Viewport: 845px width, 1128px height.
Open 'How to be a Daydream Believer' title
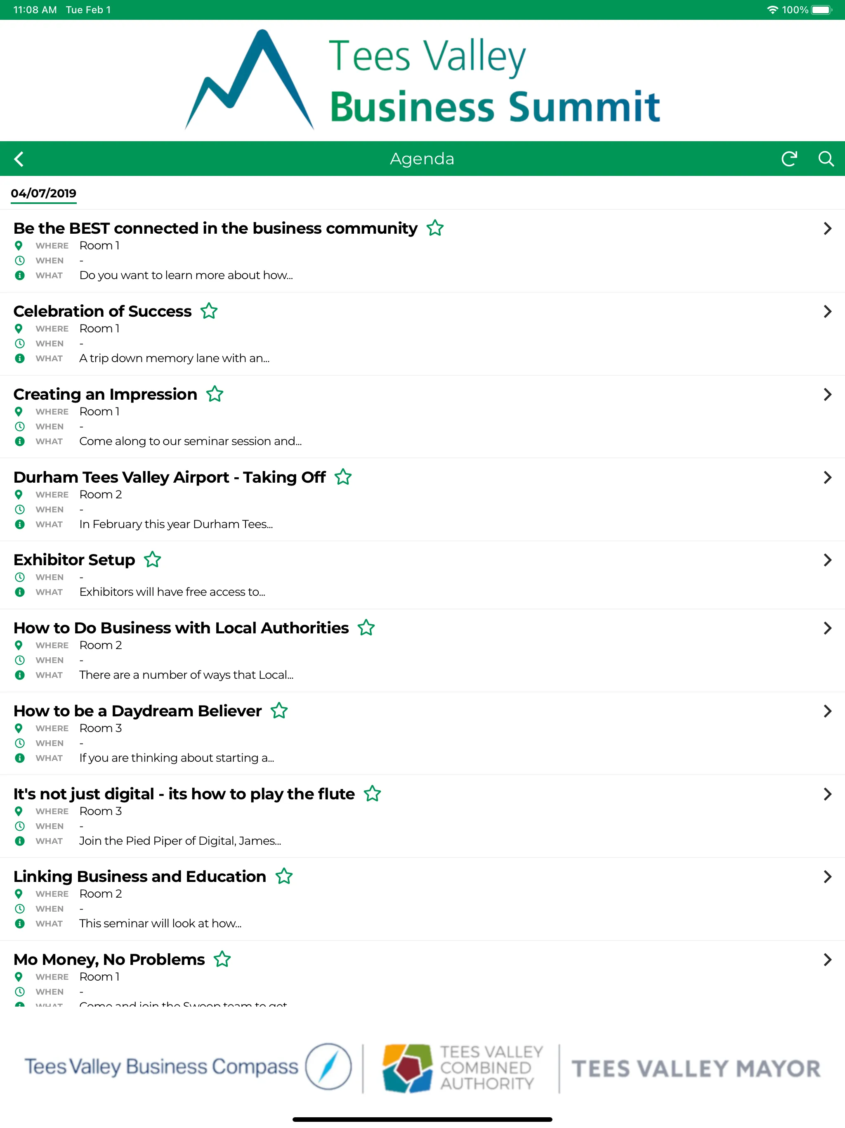[x=137, y=711]
